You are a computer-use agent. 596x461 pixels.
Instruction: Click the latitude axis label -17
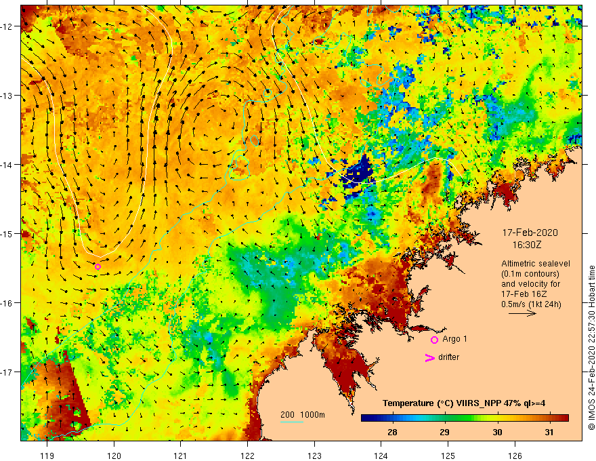[7, 372]
